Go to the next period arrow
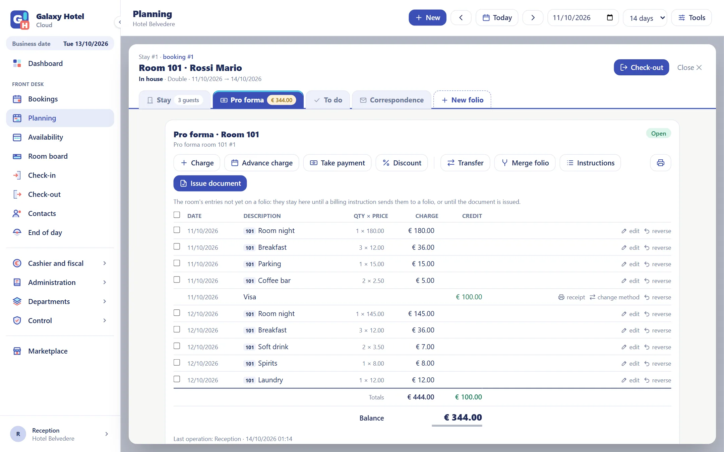The width and height of the screenshot is (724, 452). [533, 18]
